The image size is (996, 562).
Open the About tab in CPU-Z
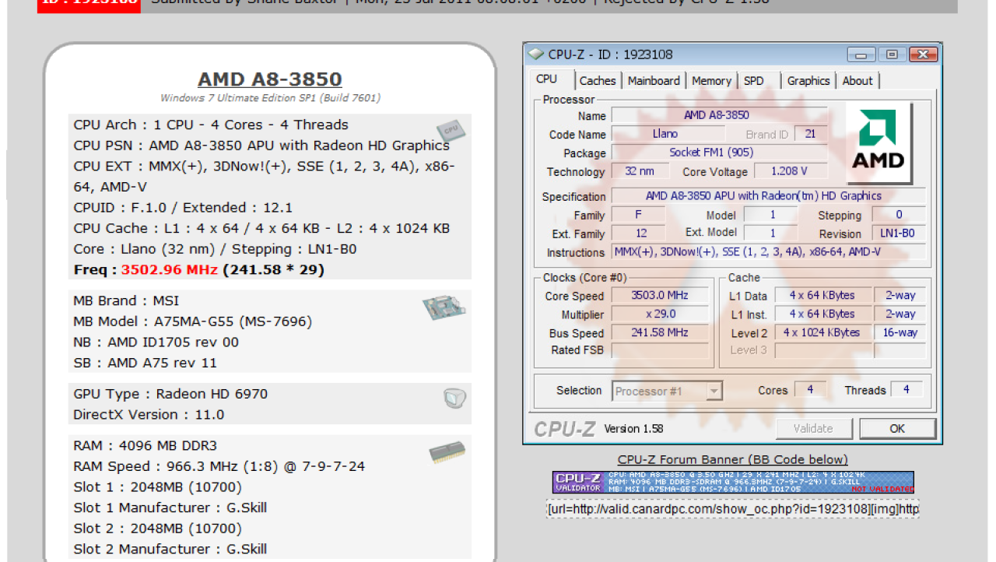857,80
